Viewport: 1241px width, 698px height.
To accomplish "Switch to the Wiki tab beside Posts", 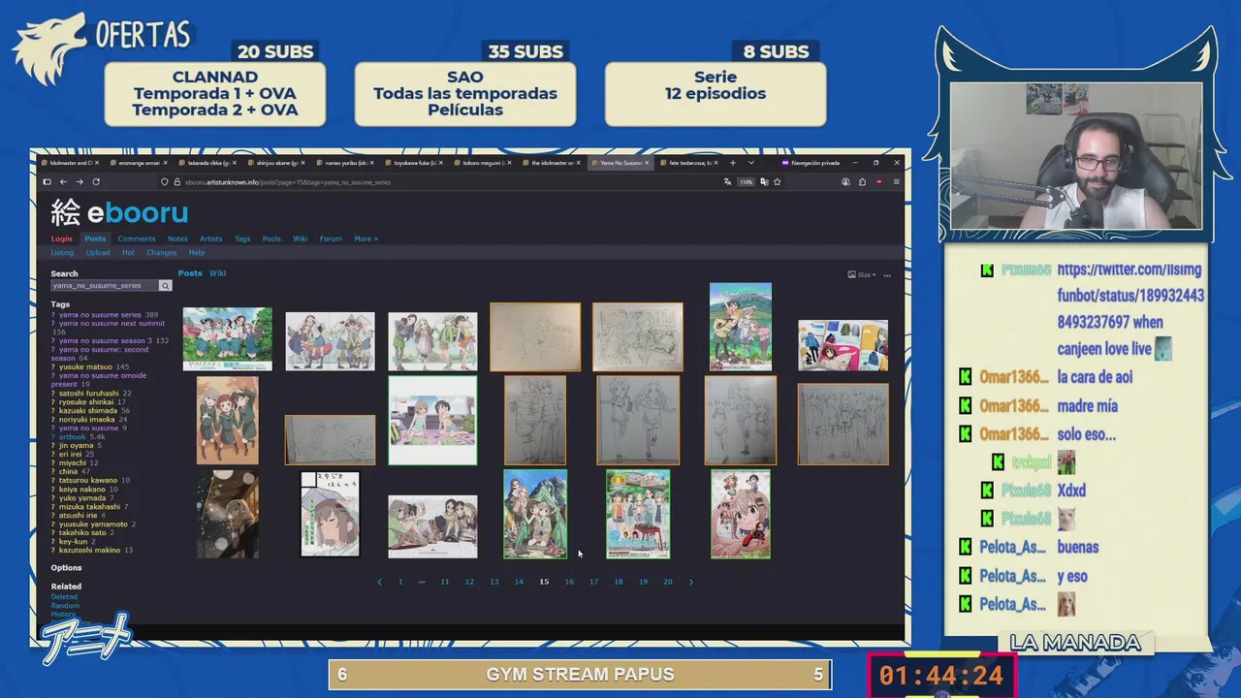I will (217, 273).
